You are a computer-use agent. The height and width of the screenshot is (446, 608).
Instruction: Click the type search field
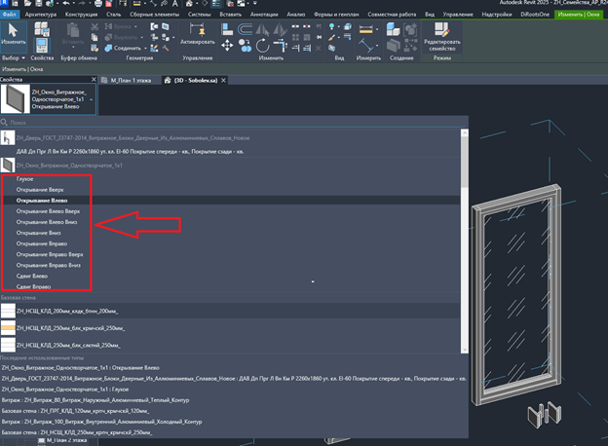(234, 123)
